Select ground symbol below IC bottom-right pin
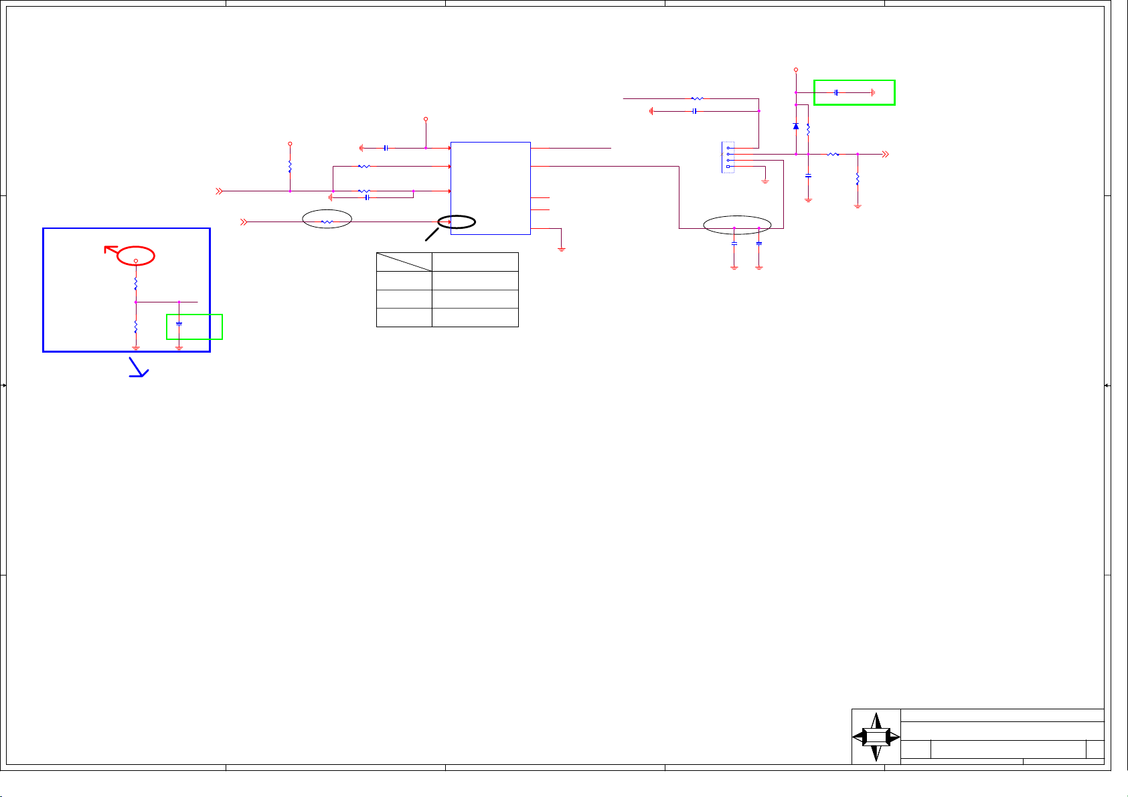The height and width of the screenshot is (797, 1128). 562,249
